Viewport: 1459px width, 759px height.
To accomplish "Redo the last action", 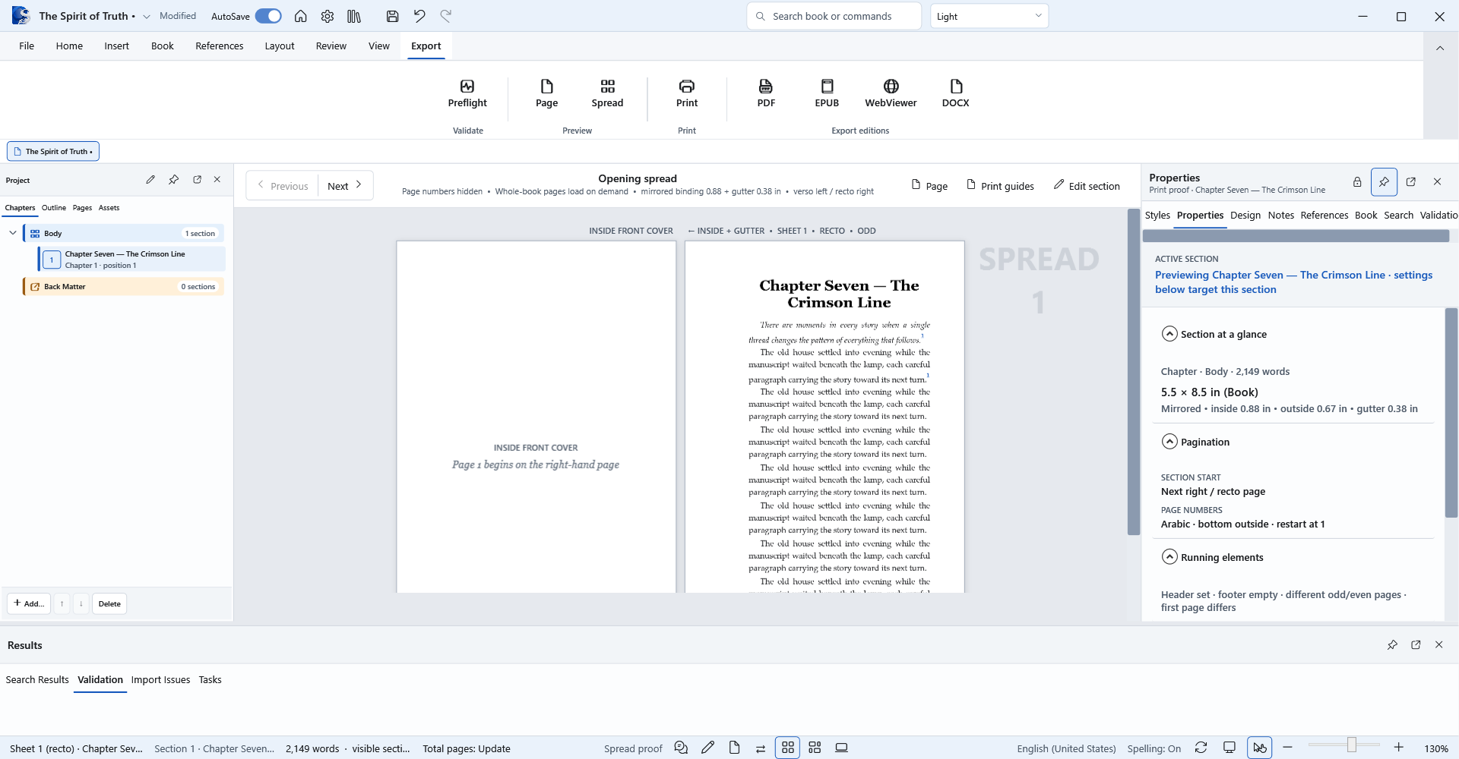I will point(446,16).
